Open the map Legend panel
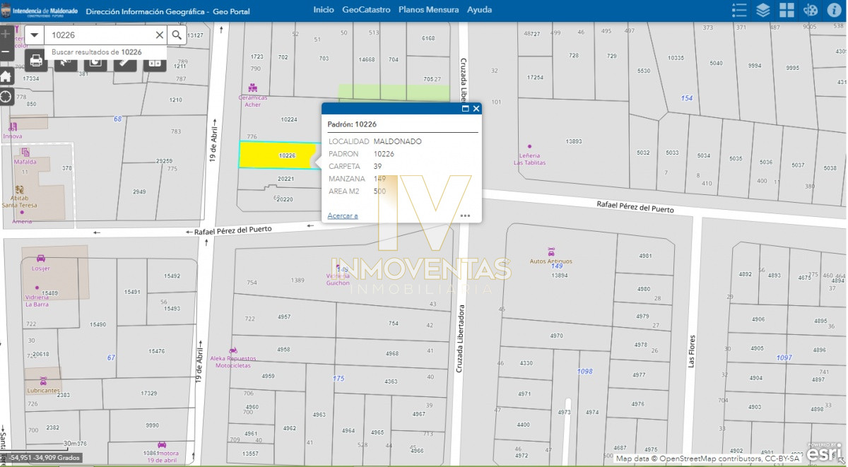The height and width of the screenshot is (467, 848). point(738,9)
